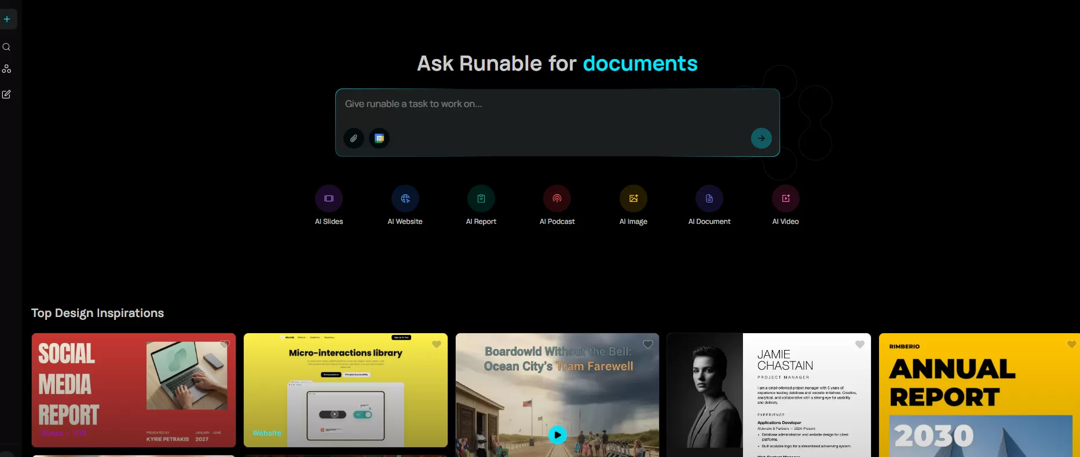
Task: Select the AI Podcast icon
Action: [557, 198]
